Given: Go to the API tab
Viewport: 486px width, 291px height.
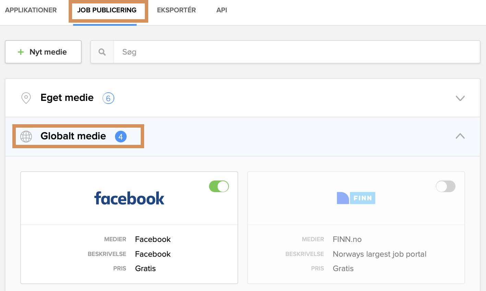Looking at the screenshot, I should tap(222, 10).
